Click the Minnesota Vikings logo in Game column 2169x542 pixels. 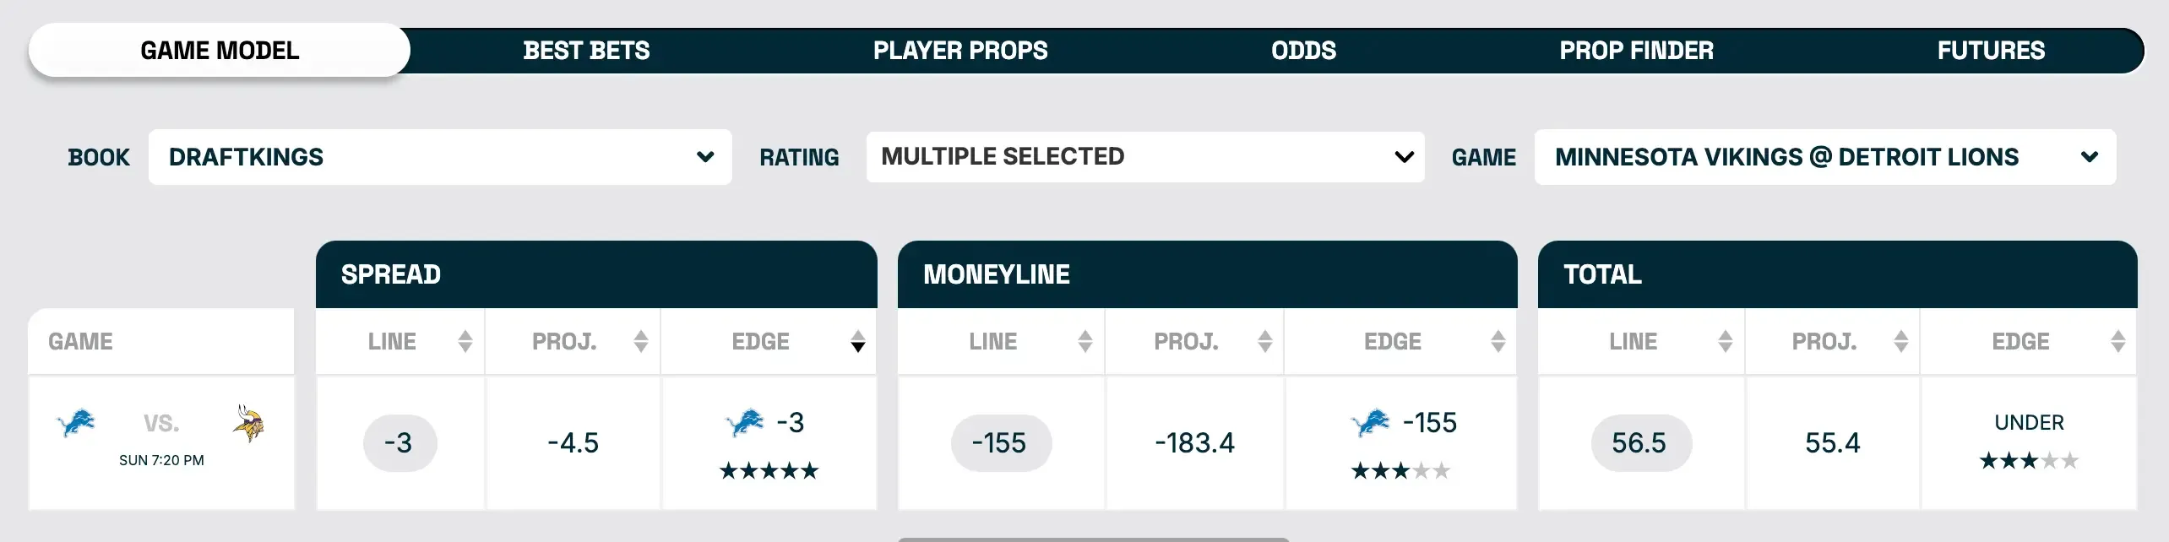[x=248, y=423]
